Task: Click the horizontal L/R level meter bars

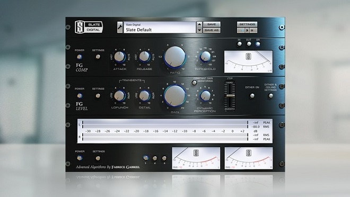Action: pos(165,131)
